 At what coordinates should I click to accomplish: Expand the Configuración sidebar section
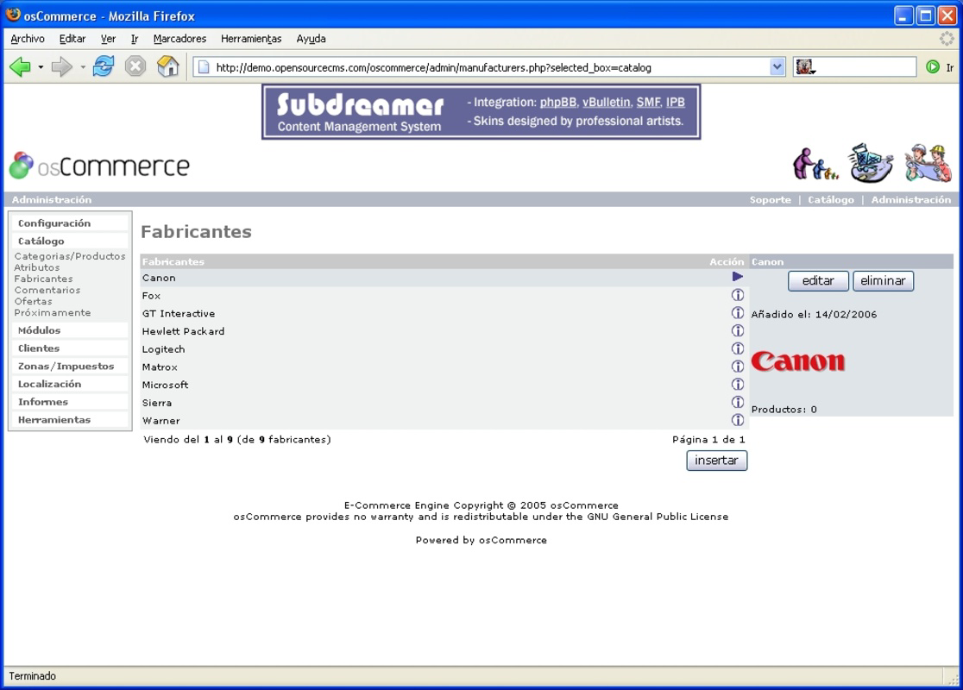click(54, 223)
